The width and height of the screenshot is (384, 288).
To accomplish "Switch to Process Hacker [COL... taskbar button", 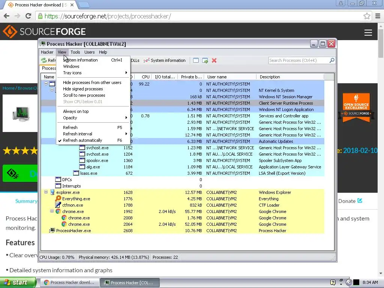I will coord(130,282).
